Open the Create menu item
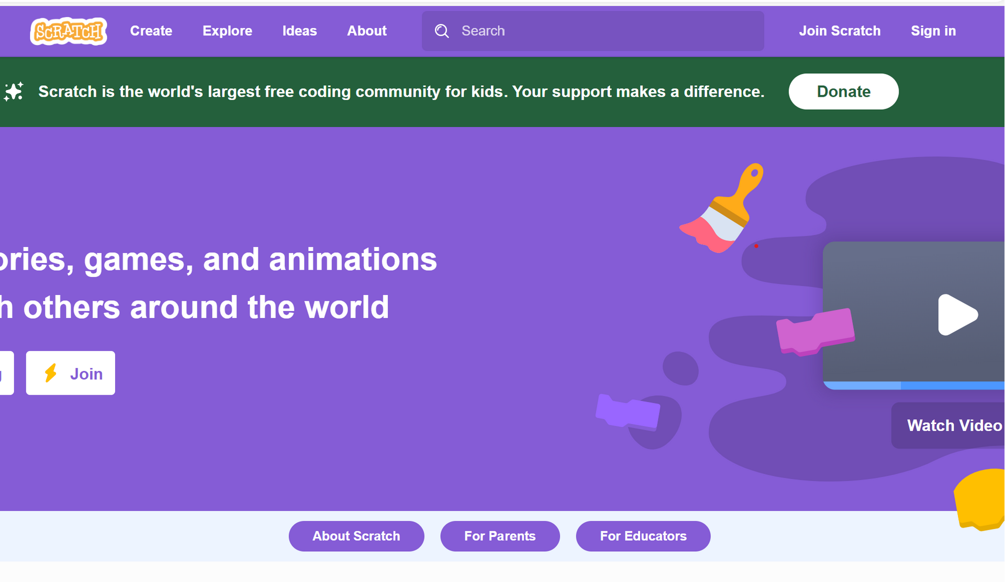This screenshot has width=1005, height=582. point(151,31)
